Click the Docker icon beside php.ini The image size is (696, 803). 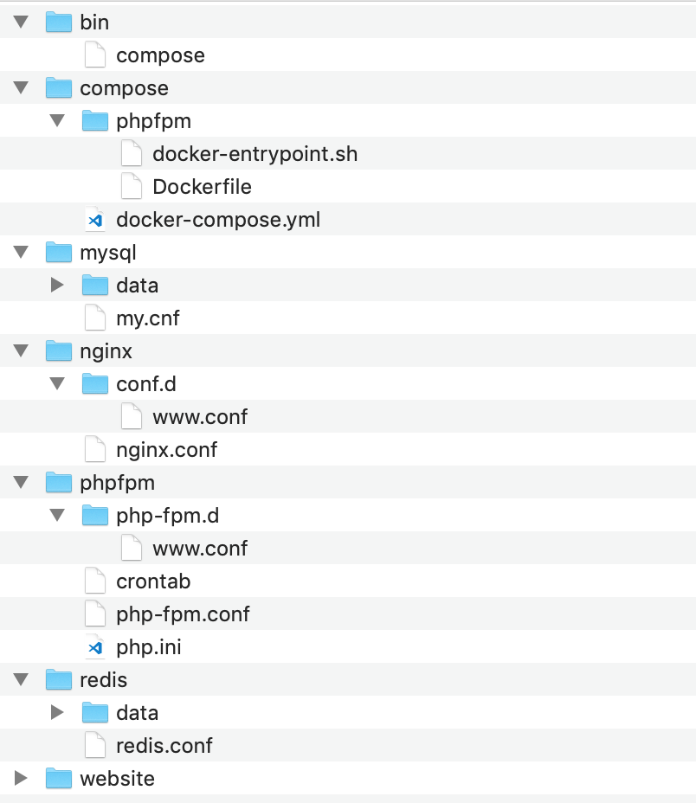(95, 646)
